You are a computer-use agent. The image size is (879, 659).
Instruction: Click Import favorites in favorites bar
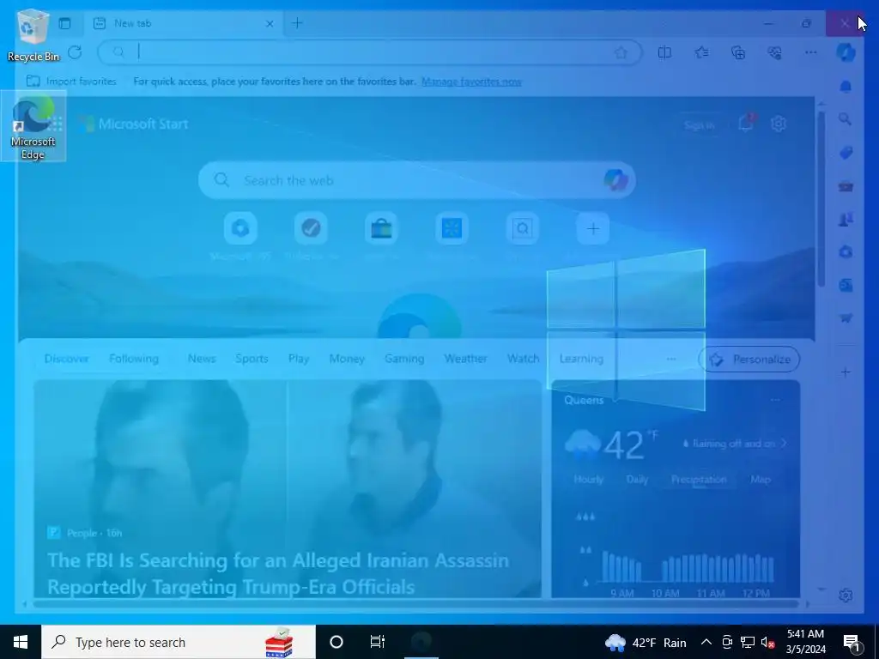pyautogui.click(x=71, y=82)
